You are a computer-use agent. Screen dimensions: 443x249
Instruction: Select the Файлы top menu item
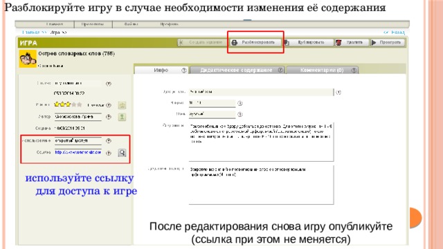click(x=131, y=24)
